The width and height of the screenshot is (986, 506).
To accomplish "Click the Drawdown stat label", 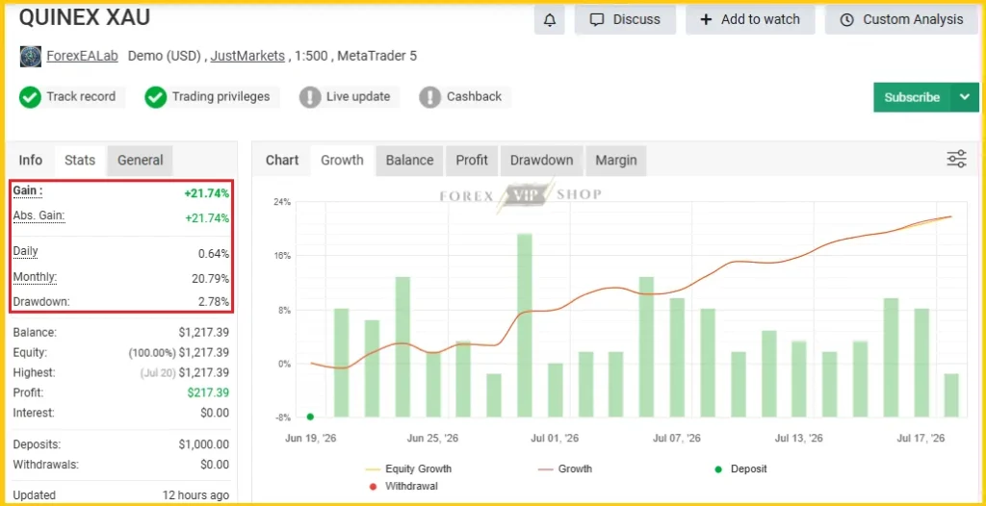I will (x=41, y=302).
